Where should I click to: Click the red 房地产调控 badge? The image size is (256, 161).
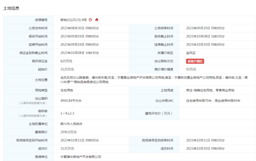tap(195, 61)
